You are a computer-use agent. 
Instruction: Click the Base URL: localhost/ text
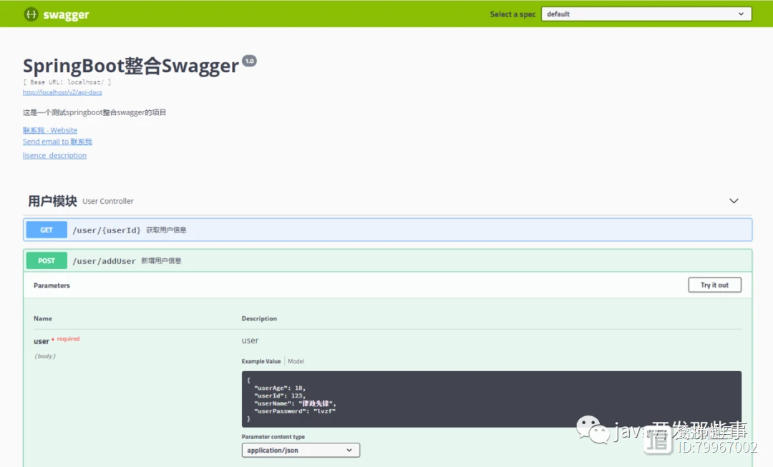click(67, 82)
